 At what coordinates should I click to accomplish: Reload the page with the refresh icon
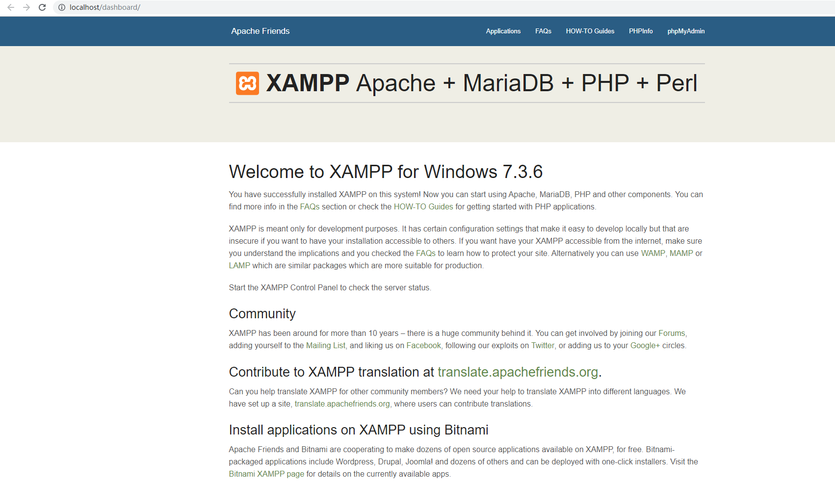[42, 7]
